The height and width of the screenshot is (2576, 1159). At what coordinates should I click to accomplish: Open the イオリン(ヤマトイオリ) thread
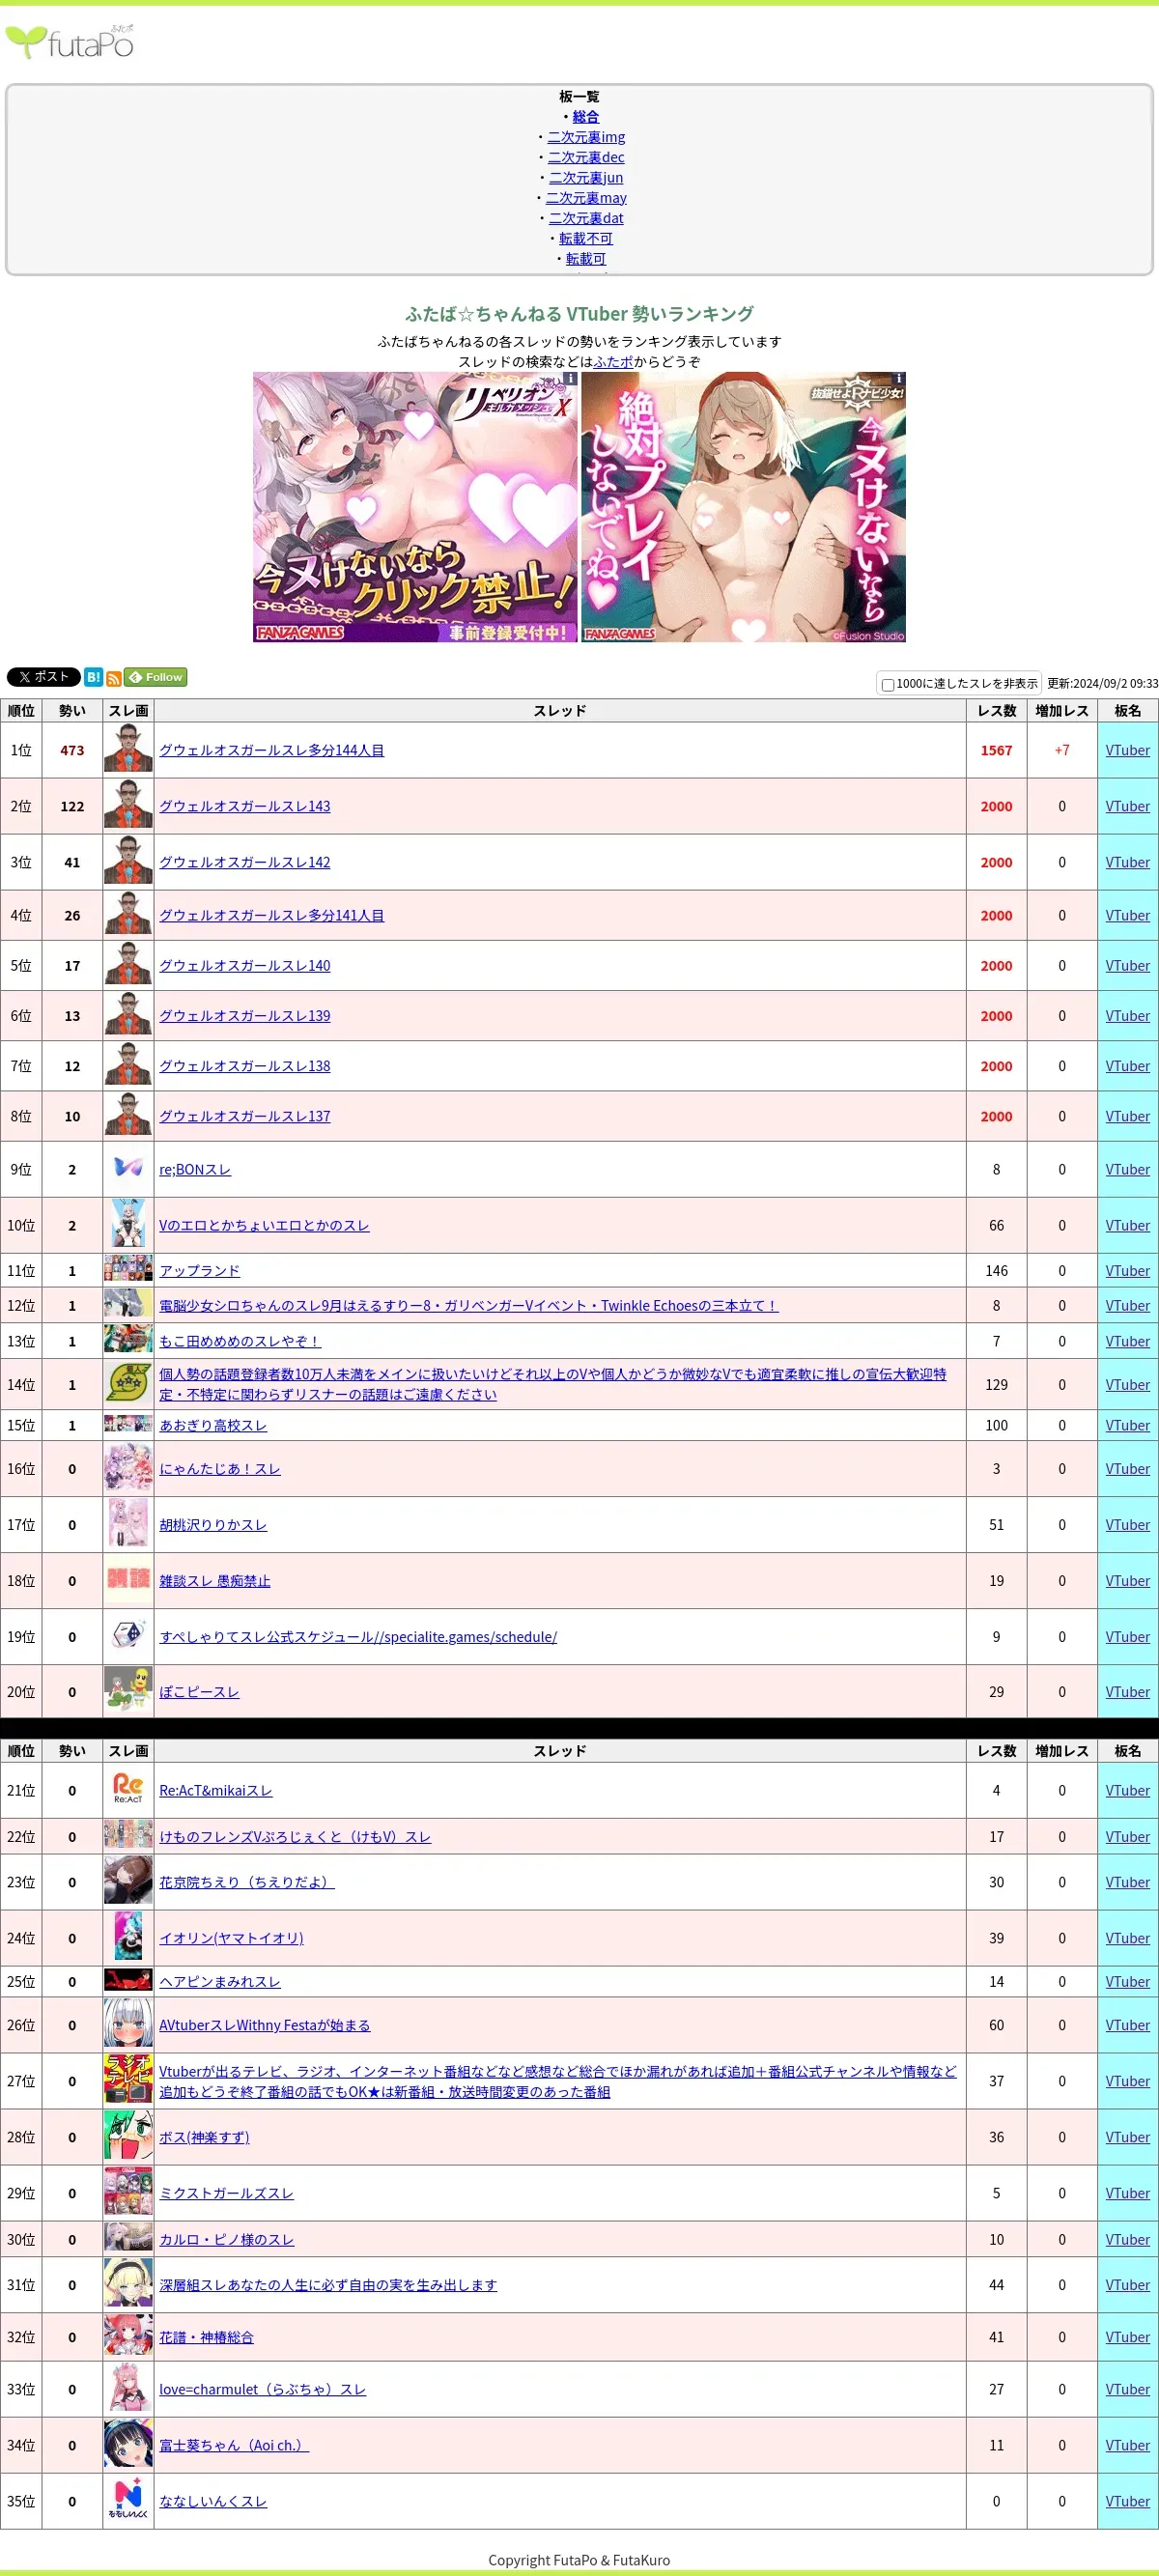click(231, 1938)
